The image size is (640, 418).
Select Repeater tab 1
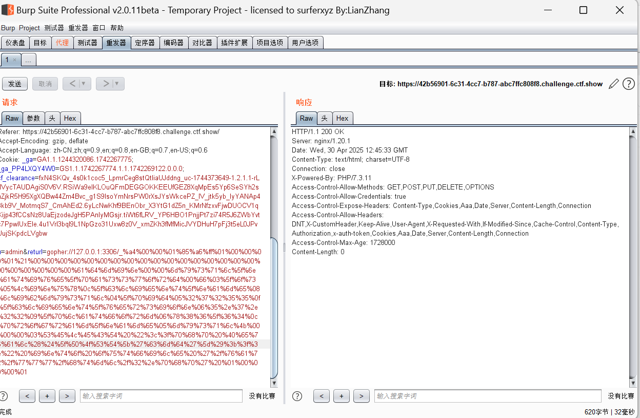[7, 60]
